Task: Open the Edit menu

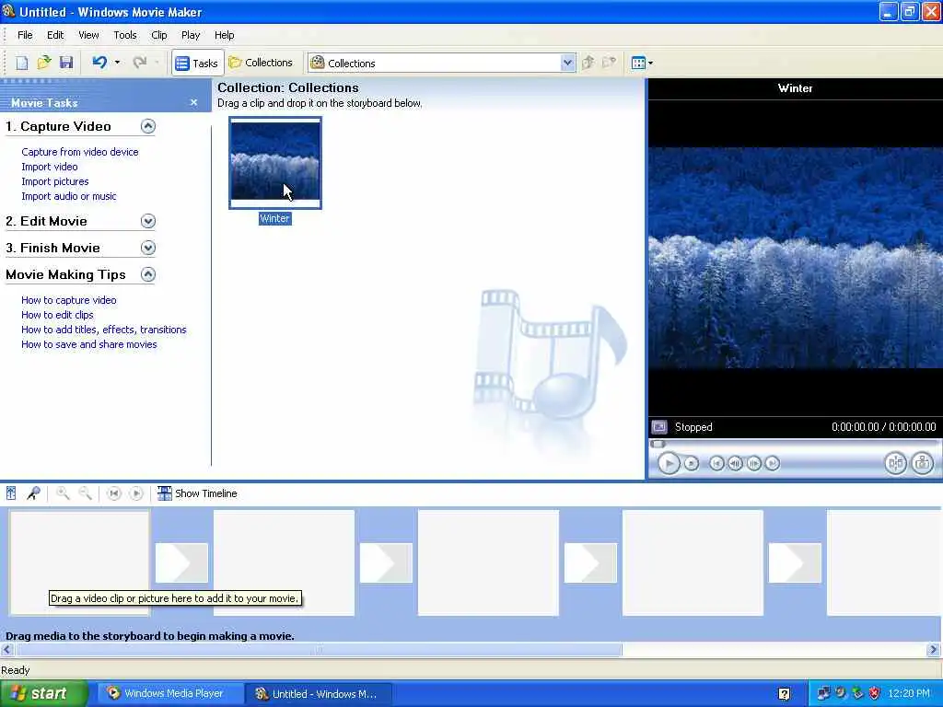Action: point(55,35)
